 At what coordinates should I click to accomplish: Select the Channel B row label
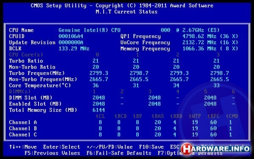(x=23, y=128)
